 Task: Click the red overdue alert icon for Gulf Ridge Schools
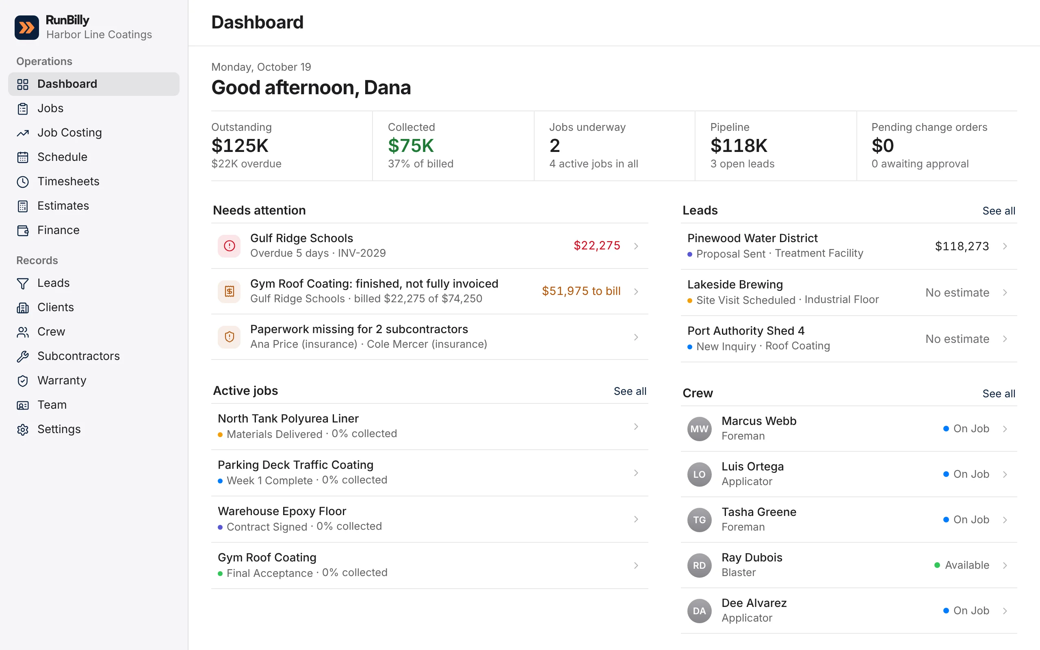point(230,246)
